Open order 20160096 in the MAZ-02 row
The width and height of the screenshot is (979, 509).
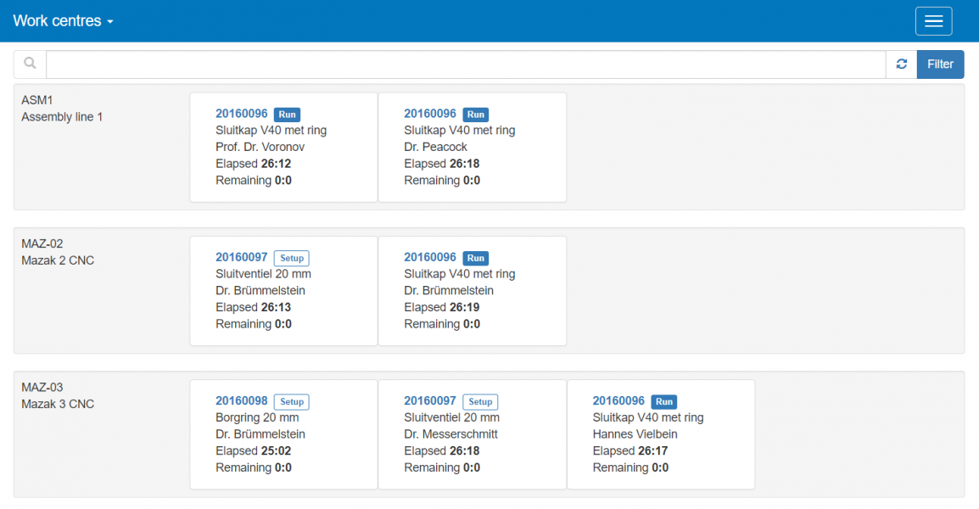[x=430, y=257]
